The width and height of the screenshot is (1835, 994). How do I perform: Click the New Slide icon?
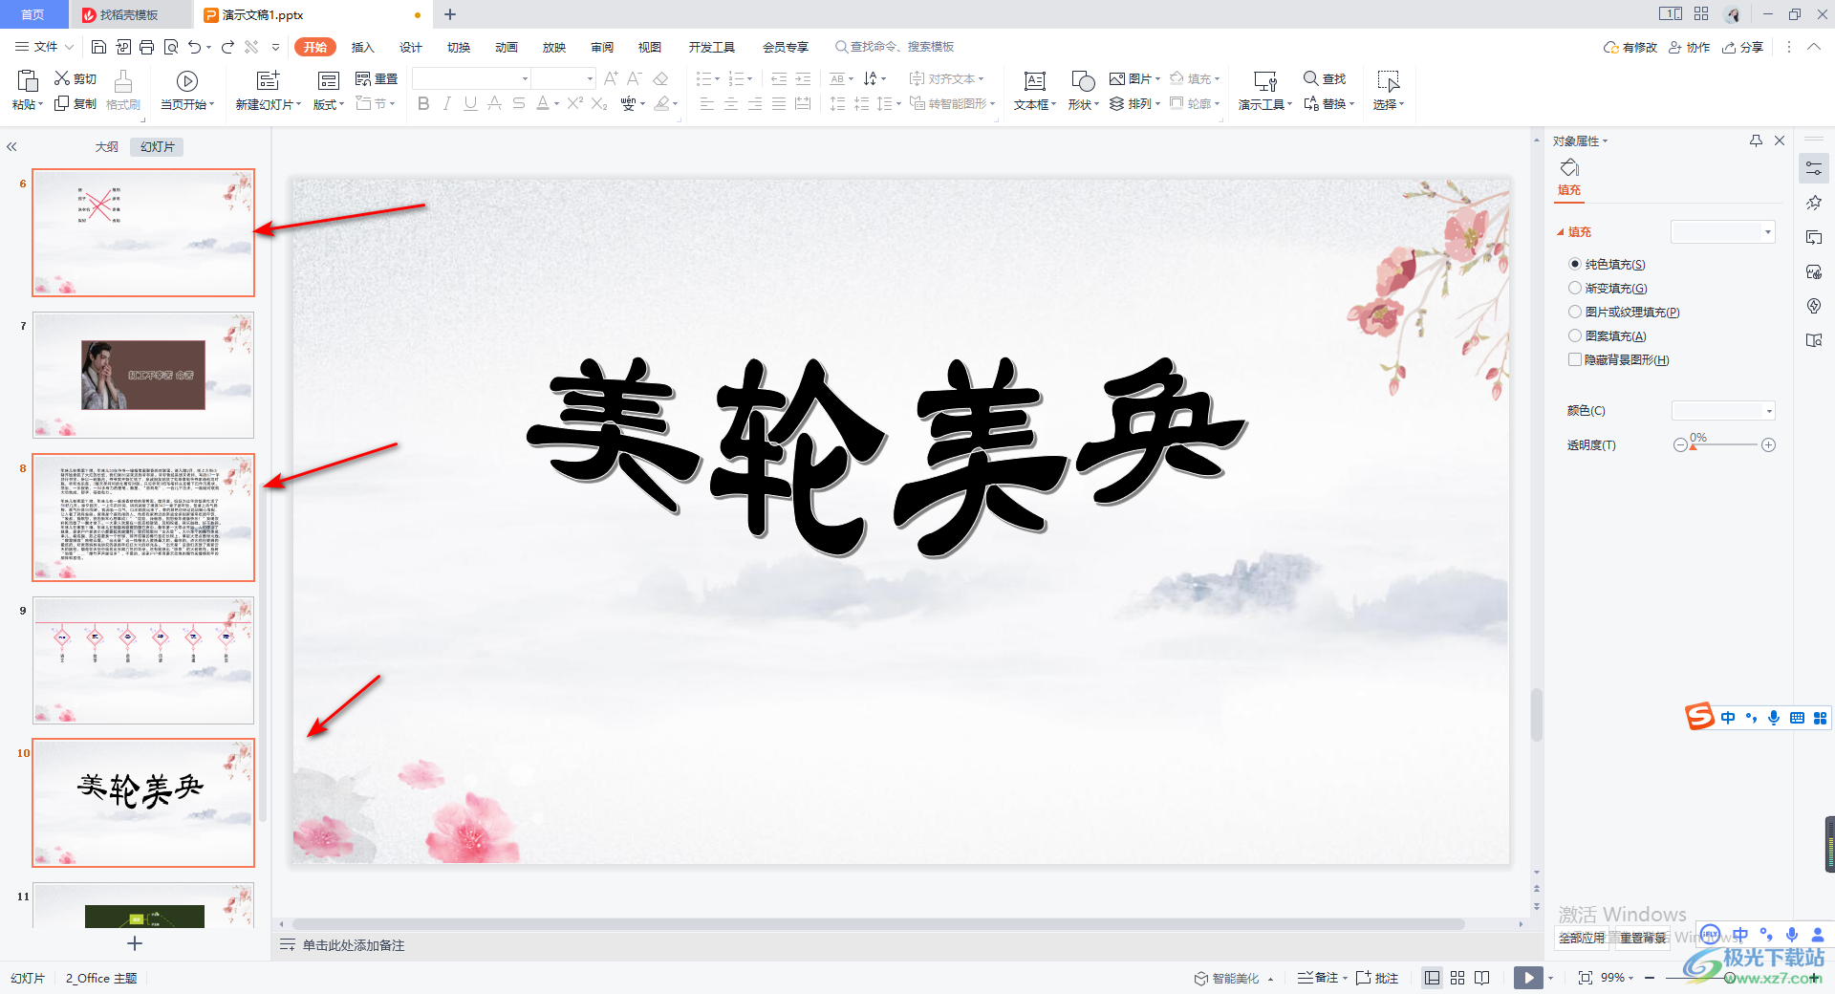[x=269, y=80]
